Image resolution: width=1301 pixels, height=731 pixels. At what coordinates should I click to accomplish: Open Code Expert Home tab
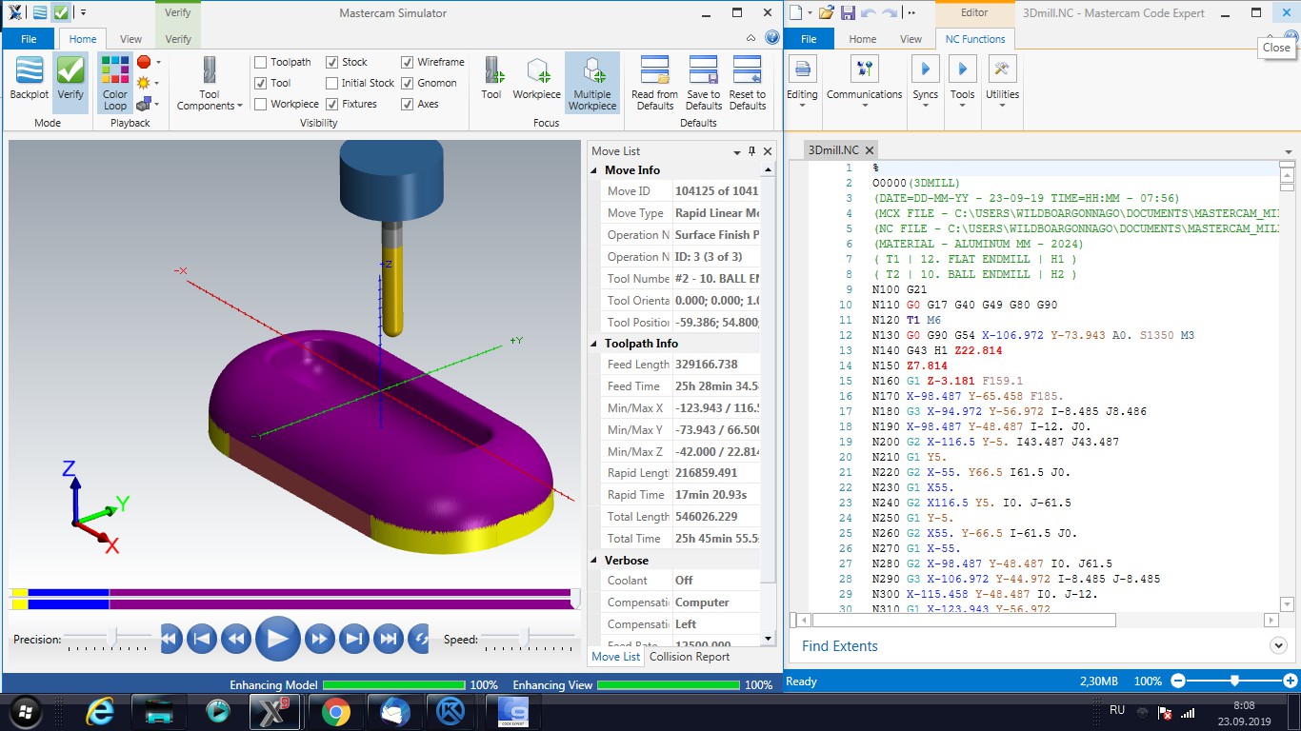tap(863, 39)
